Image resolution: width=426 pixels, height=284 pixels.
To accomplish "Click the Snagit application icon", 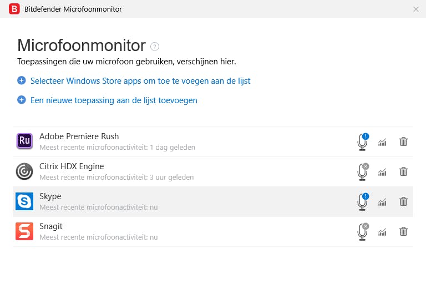I will point(24,231).
